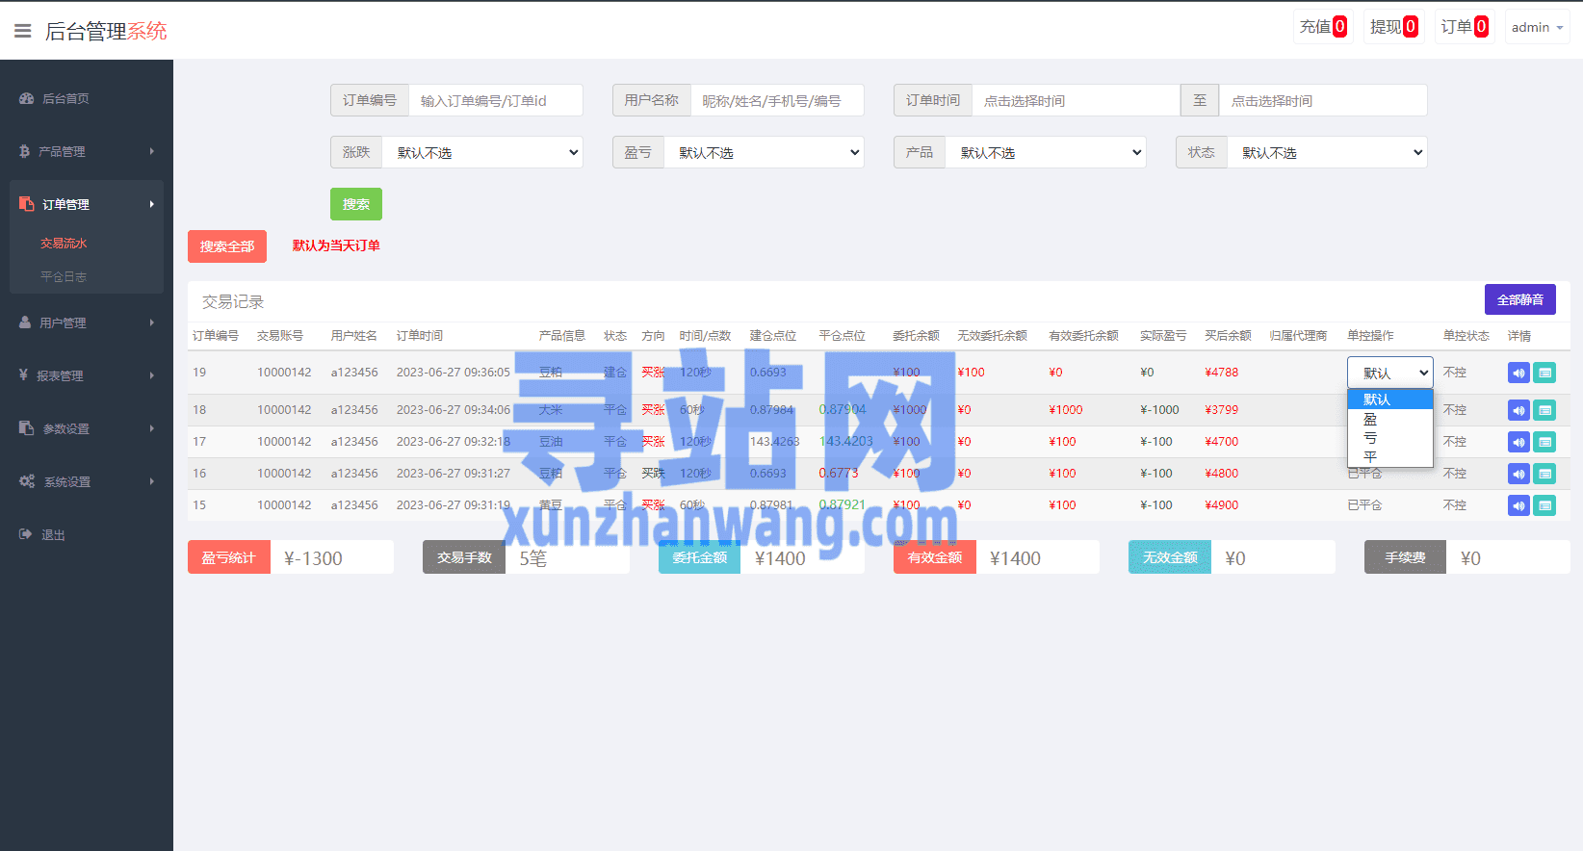Screen dimensions: 1583x851
Task: Expand 报表管理 sidebar menu
Action: click(x=86, y=375)
